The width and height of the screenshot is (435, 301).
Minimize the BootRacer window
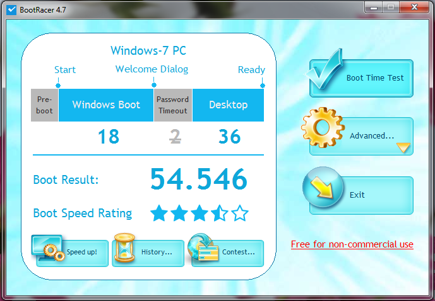374,7
